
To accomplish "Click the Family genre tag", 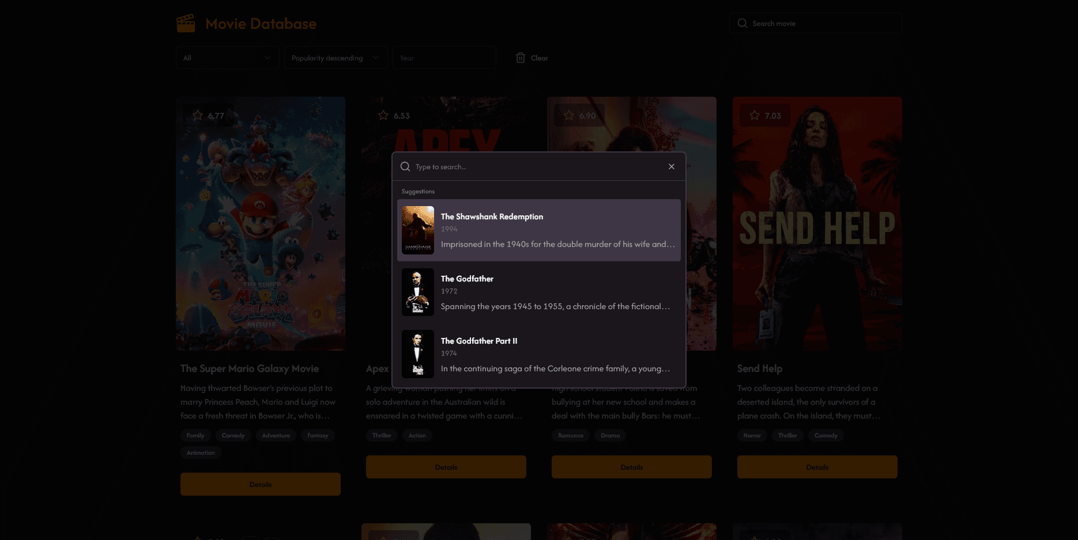I will (195, 435).
